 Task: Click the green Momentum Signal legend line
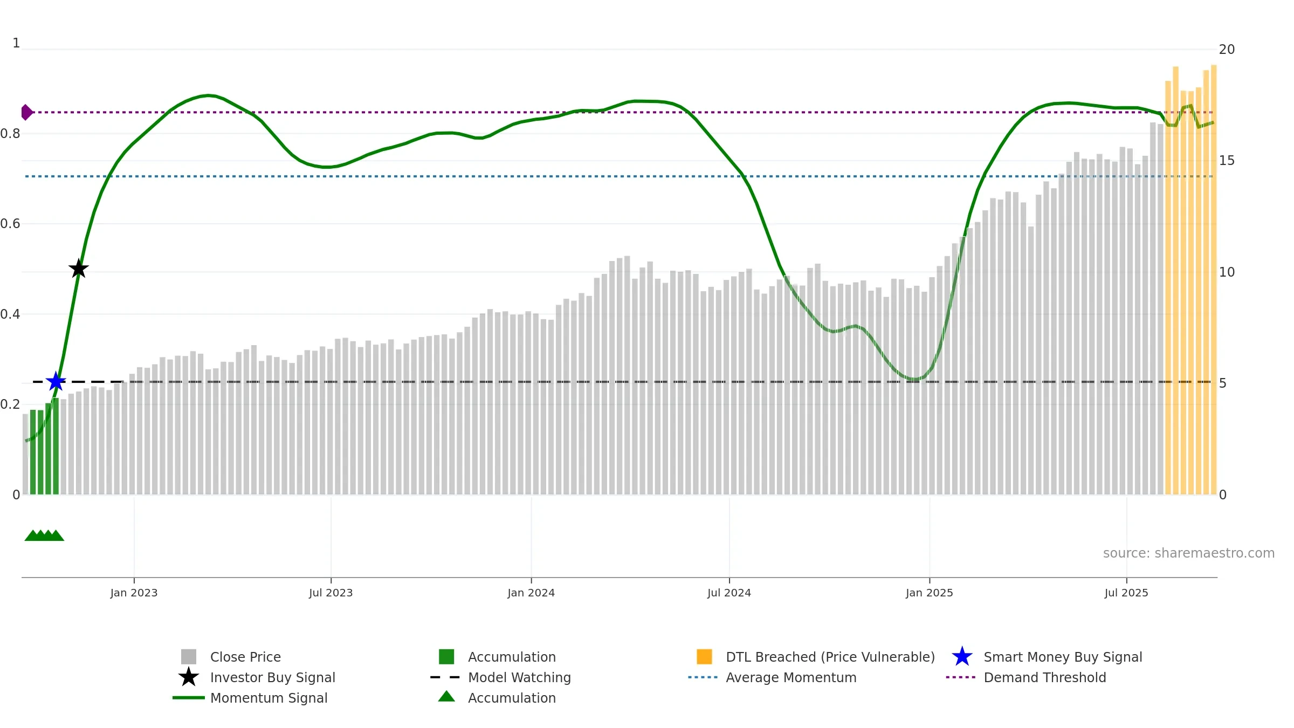click(189, 698)
